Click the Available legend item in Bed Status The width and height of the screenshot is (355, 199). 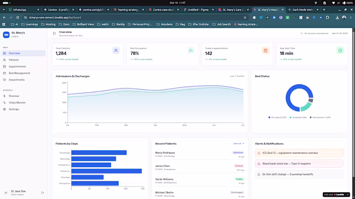[298, 117]
